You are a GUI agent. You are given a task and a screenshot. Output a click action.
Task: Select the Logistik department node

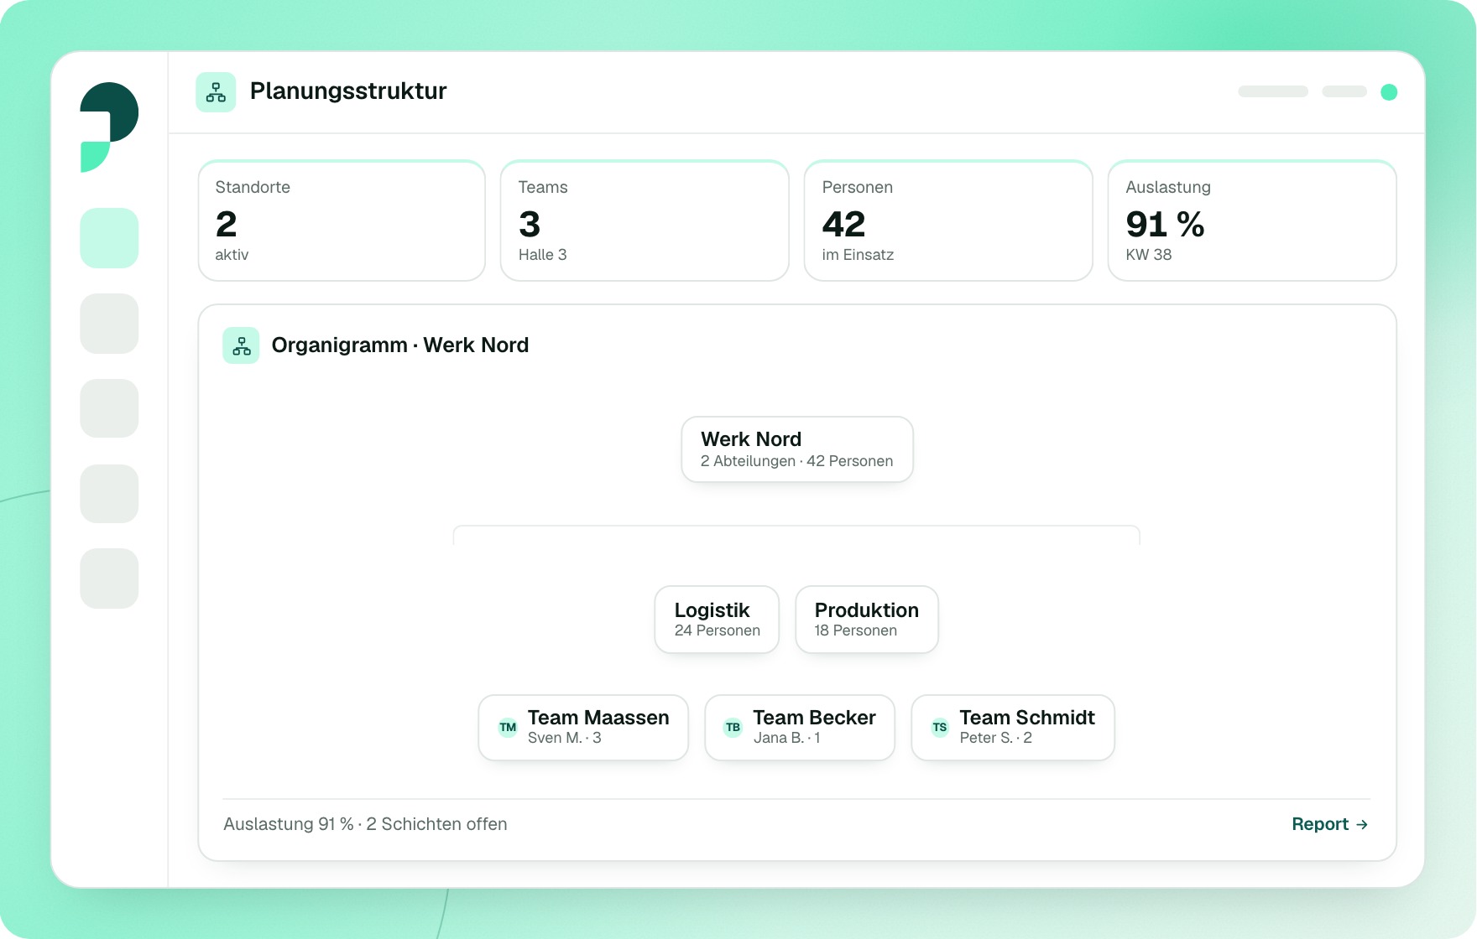click(717, 620)
